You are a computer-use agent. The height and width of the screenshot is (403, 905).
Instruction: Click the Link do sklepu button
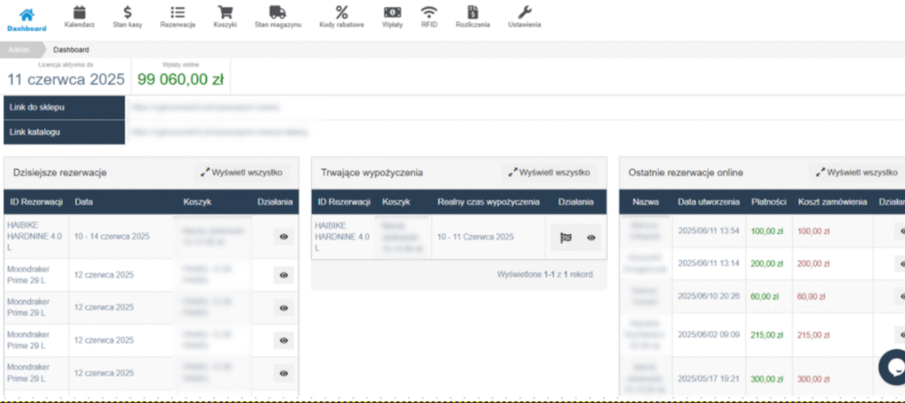coord(64,107)
